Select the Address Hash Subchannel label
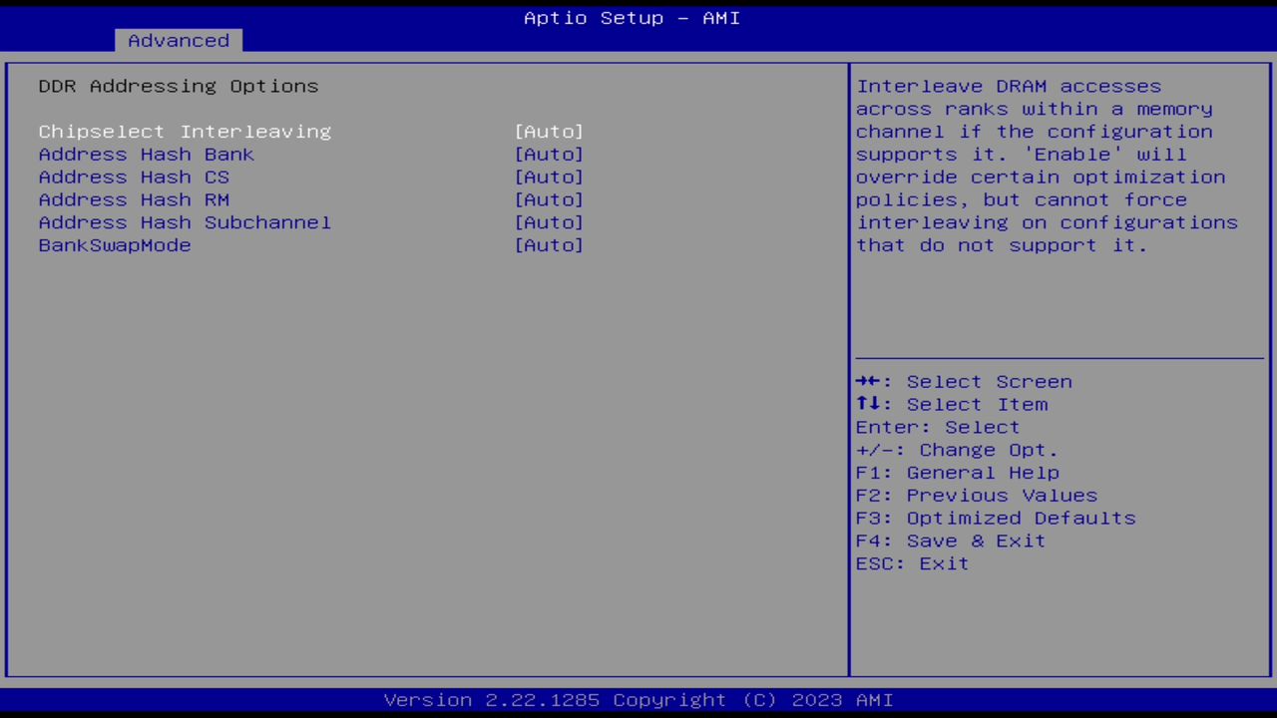The height and width of the screenshot is (718, 1277). tap(185, 223)
